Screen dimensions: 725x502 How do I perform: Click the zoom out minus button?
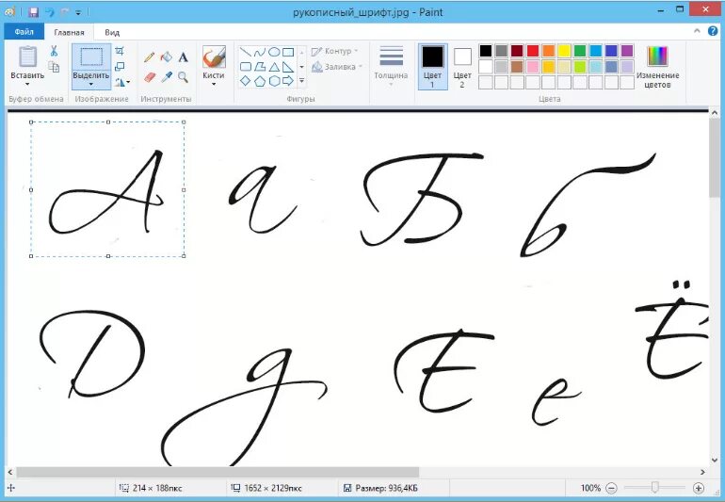[x=611, y=488]
